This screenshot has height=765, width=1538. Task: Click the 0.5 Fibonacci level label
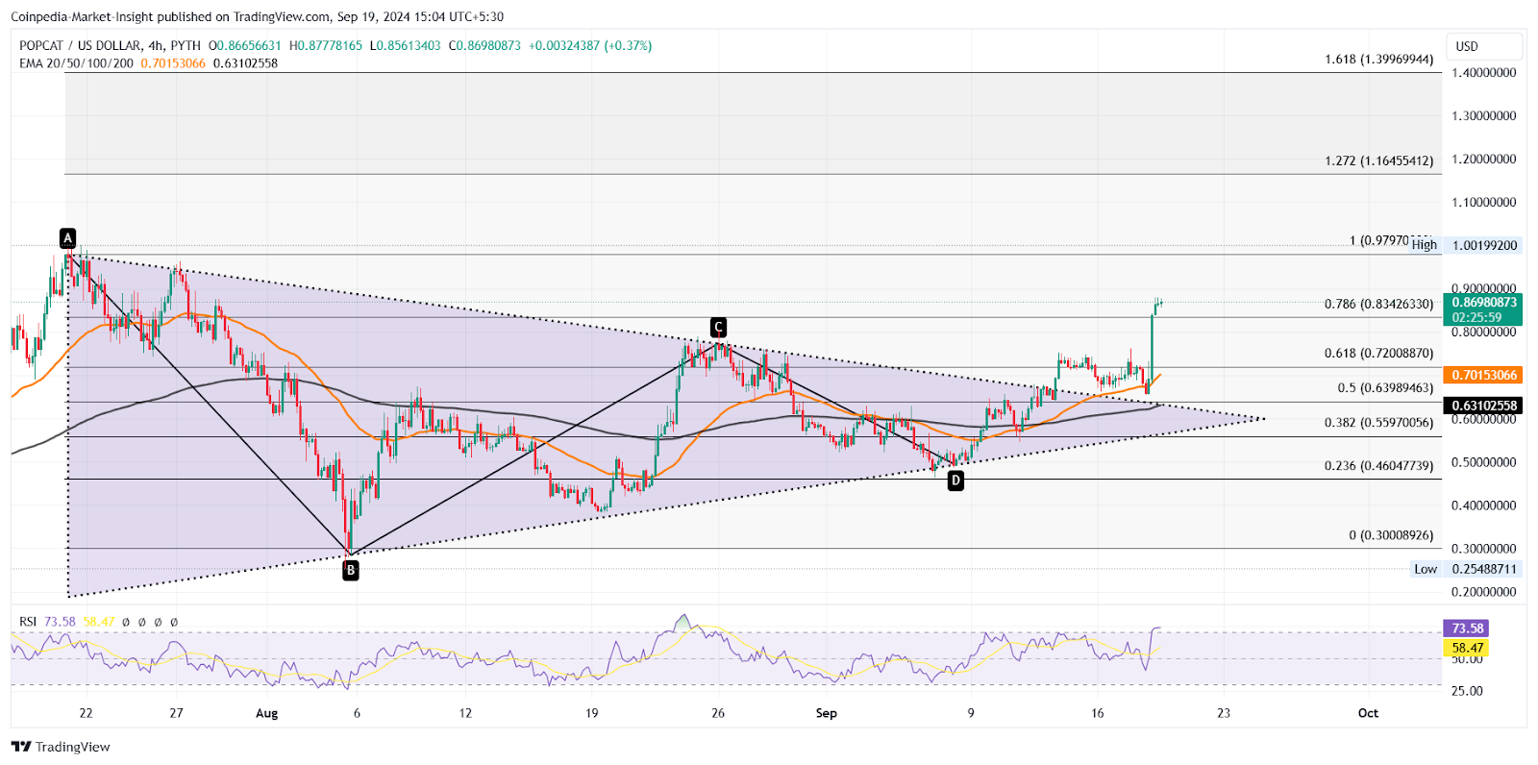(x=1385, y=387)
